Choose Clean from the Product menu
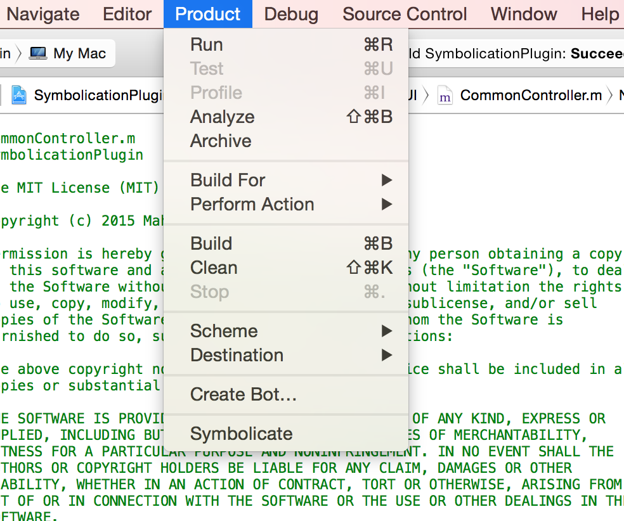 [286, 267]
